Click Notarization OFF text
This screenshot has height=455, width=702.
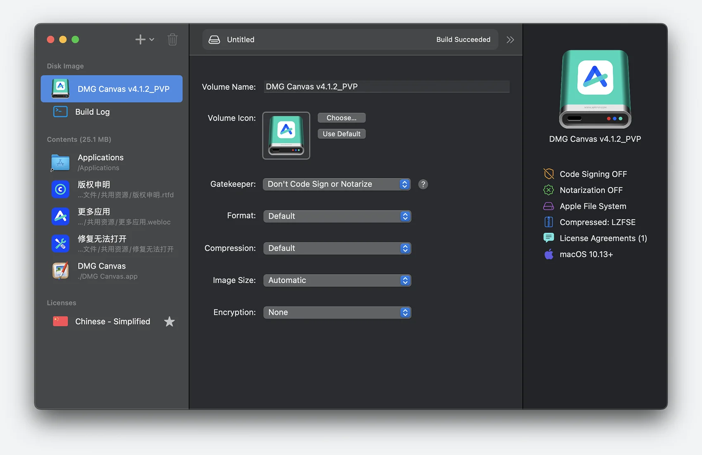pos(591,190)
